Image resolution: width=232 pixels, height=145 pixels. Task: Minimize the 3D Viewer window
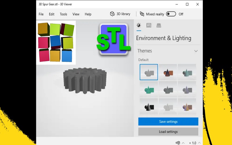point(177,4)
